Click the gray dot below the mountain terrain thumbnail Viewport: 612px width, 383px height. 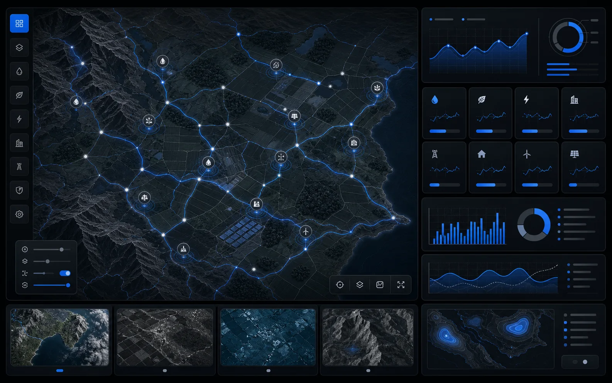(368, 371)
